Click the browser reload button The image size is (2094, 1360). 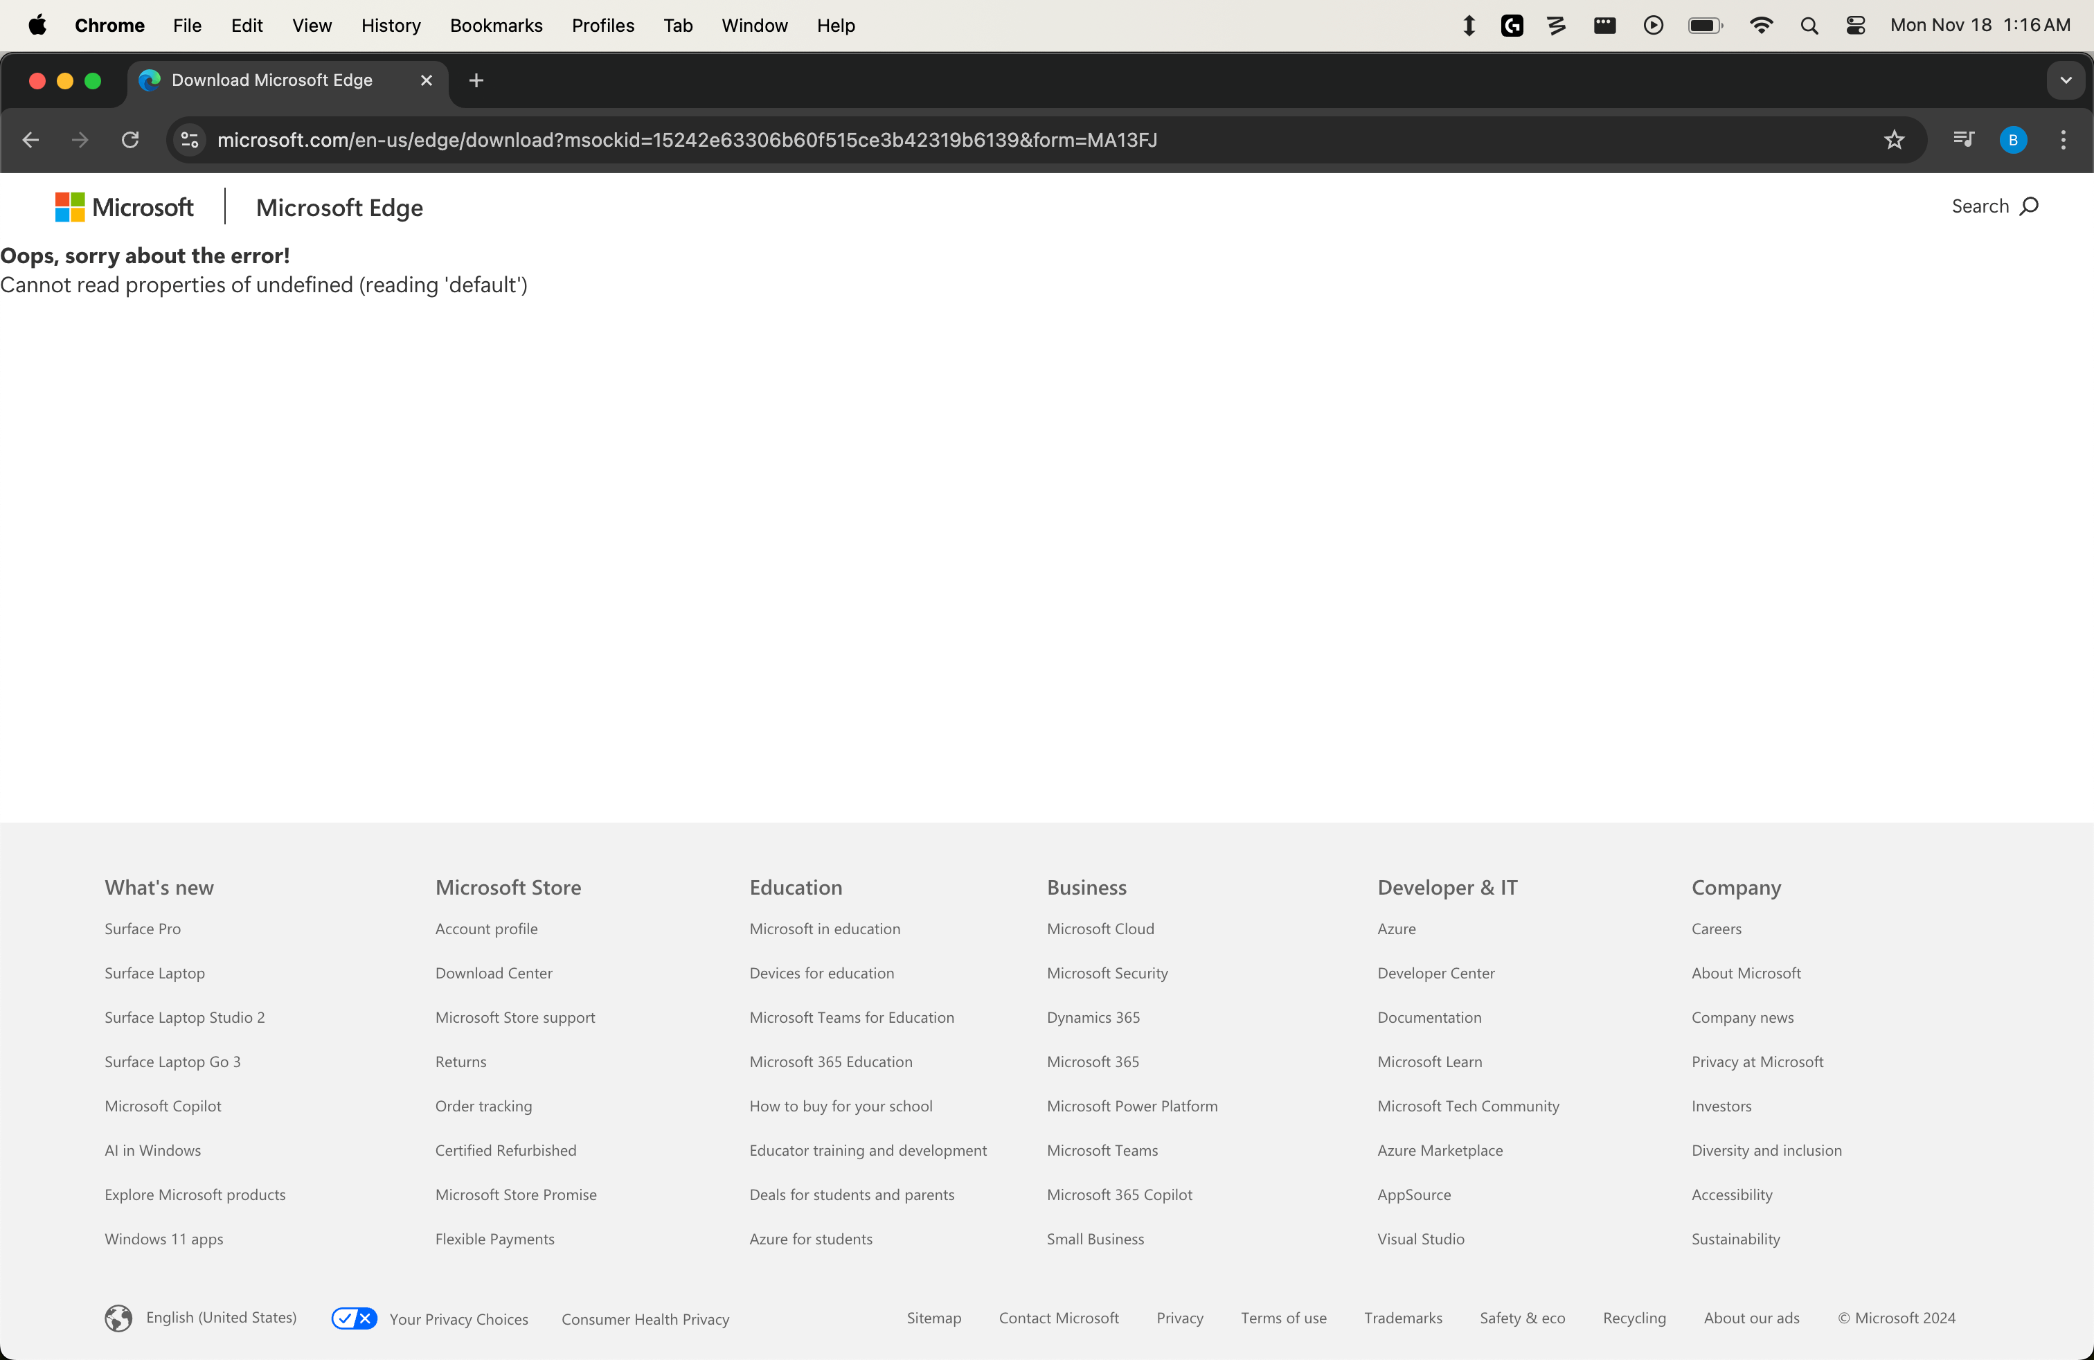tap(130, 140)
